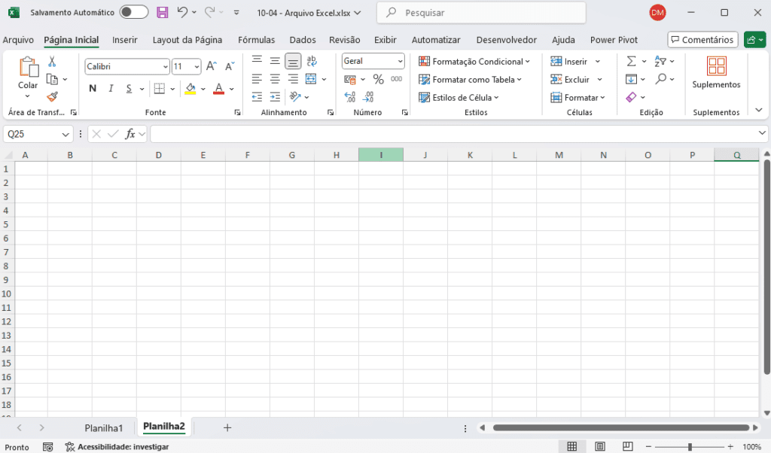Open the Name Box Q25 dropdown
This screenshot has height=453, width=771.
tap(66, 134)
